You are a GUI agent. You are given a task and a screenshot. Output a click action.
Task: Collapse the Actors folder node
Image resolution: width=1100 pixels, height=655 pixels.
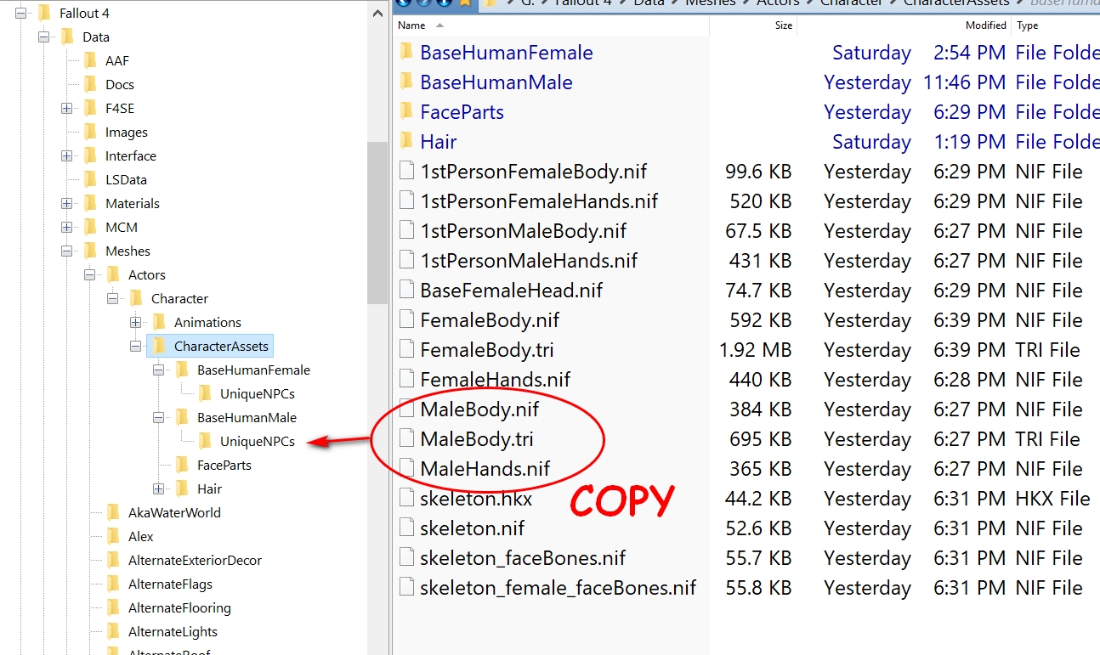pos(89,274)
